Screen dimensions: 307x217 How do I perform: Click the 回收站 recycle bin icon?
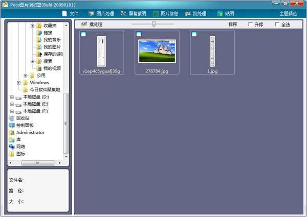pyautogui.click(x=12, y=118)
